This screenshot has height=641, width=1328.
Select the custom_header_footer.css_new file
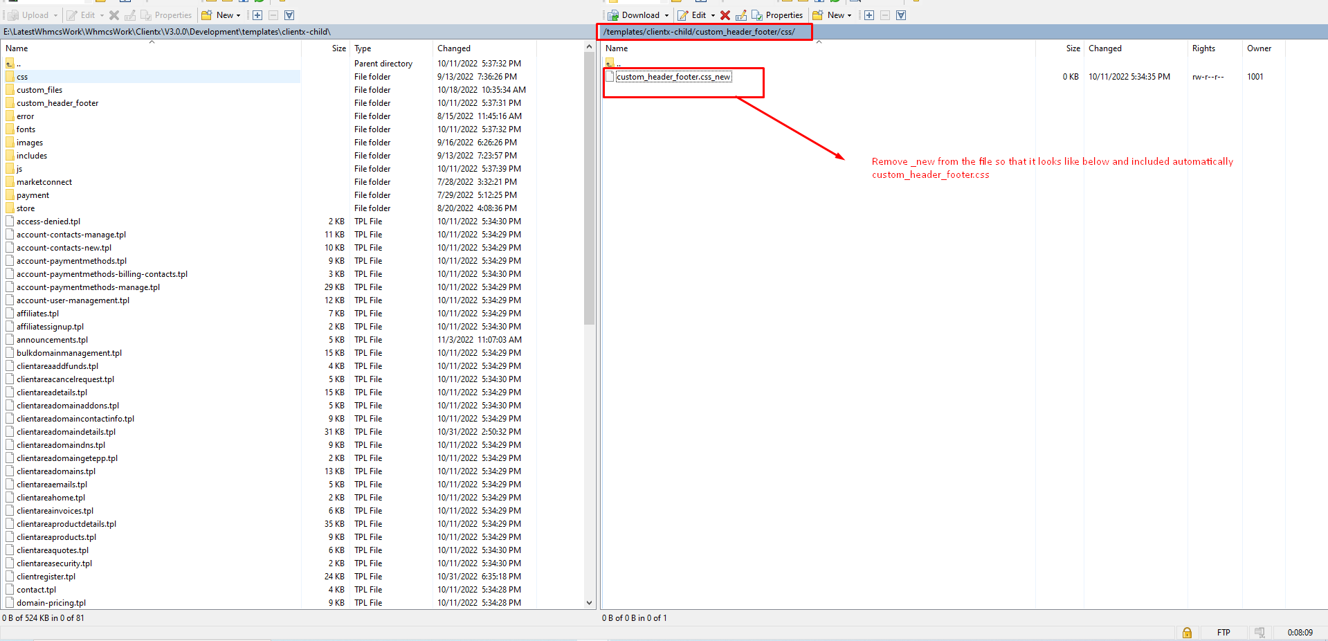(x=673, y=77)
